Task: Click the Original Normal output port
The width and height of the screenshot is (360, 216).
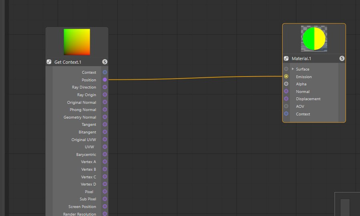Action: (105, 102)
